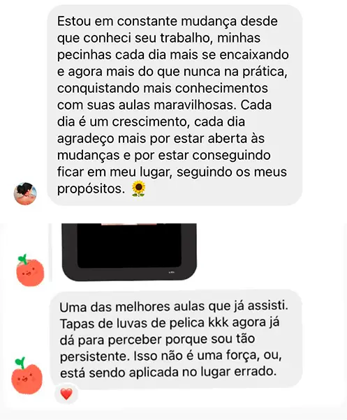Open the dark-haired sender's profile photo
347x420 pixels.
[25, 193]
